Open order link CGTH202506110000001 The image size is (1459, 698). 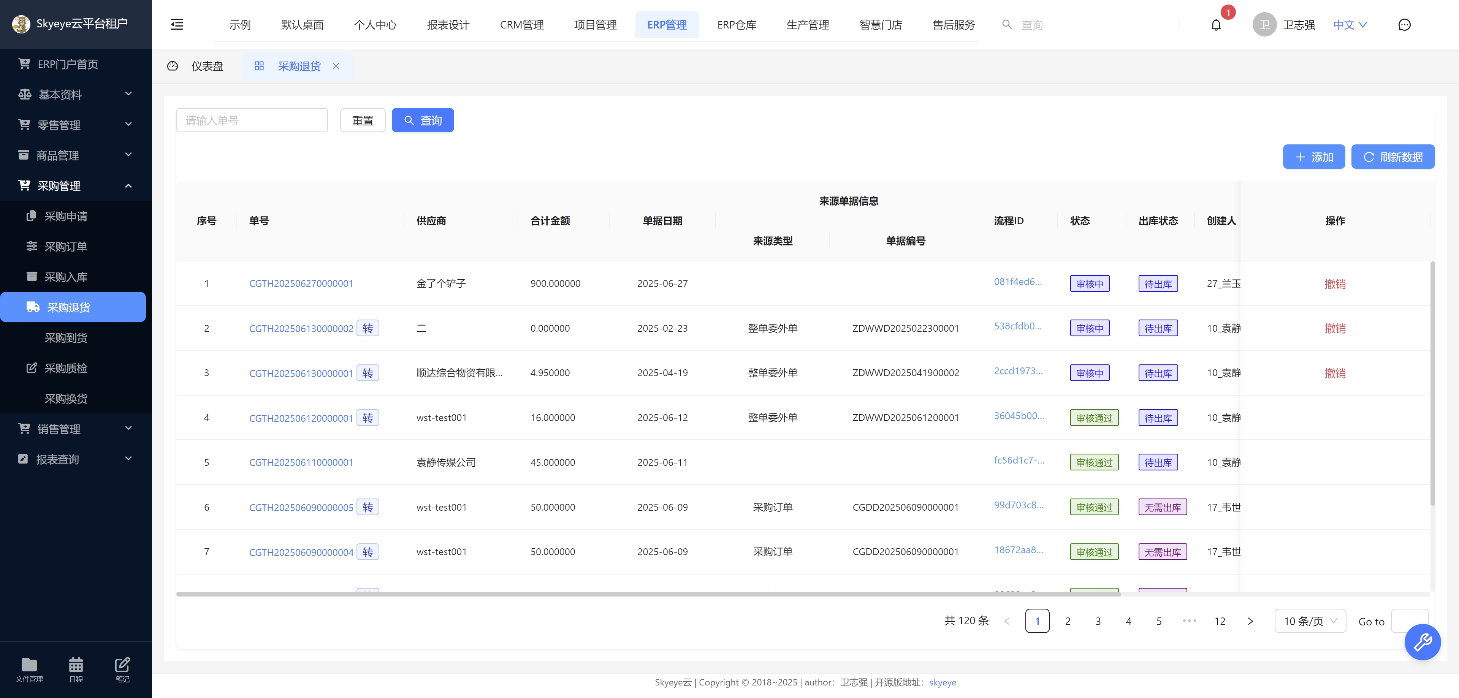click(x=301, y=462)
